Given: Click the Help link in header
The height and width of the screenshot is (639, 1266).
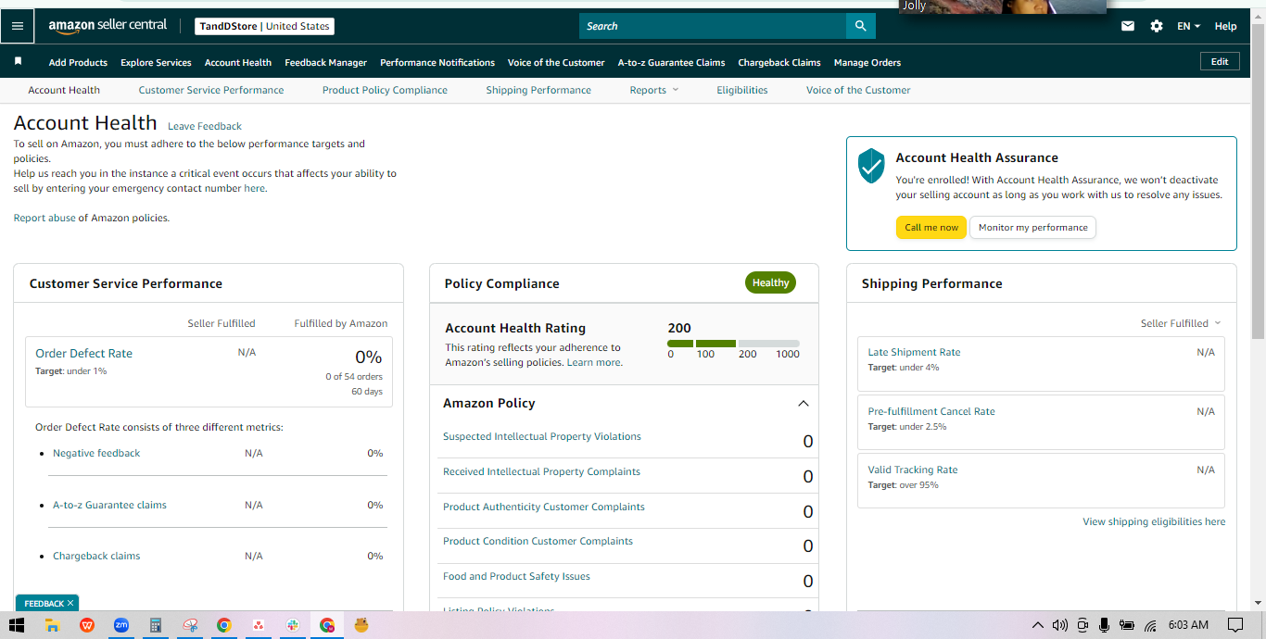Looking at the screenshot, I should 1225,26.
